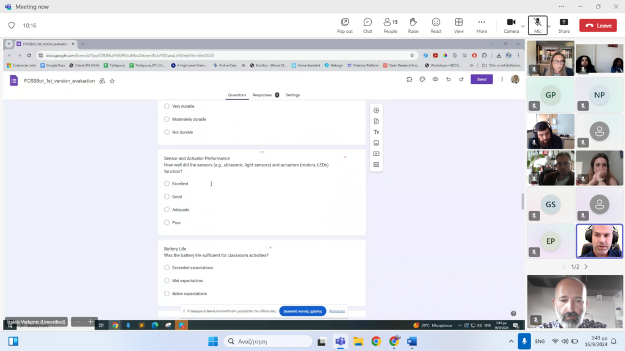Add title and description Tt icon

click(x=376, y=132)
